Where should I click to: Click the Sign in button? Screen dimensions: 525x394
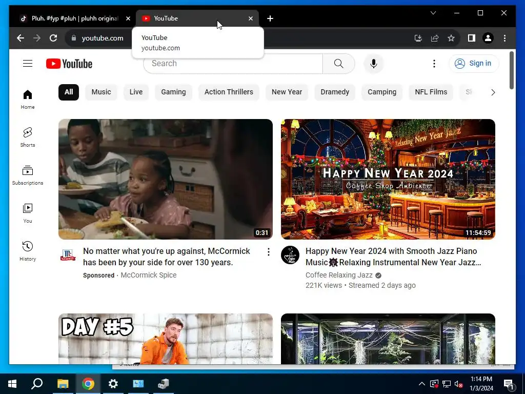tap(474, 63)
